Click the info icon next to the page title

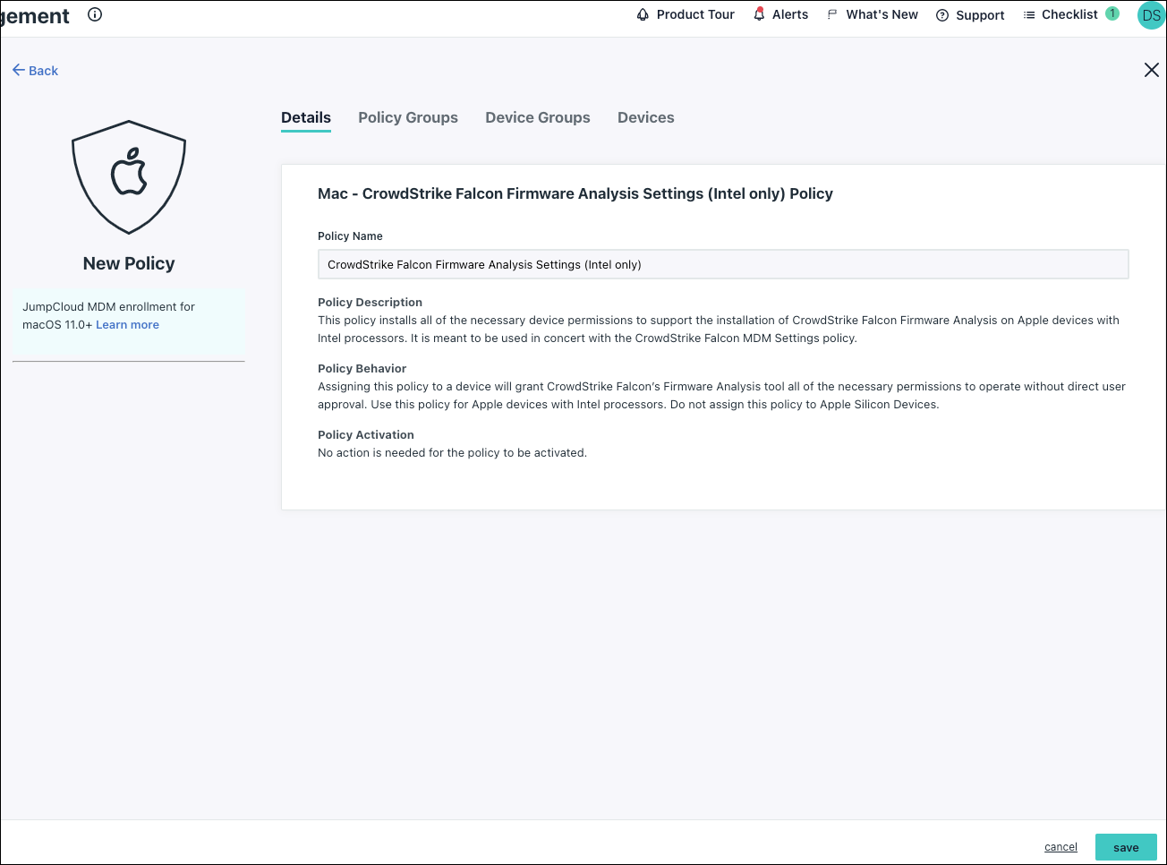click(x=94, y=14)
